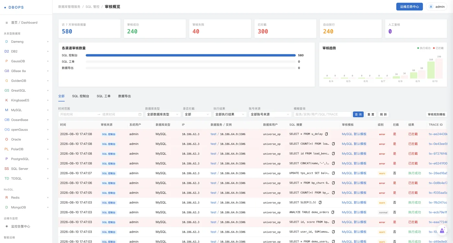This screenshot has height=243, width=453.
Task: Open 监控告警中心 via its icon
Action: tap(7, 226)
